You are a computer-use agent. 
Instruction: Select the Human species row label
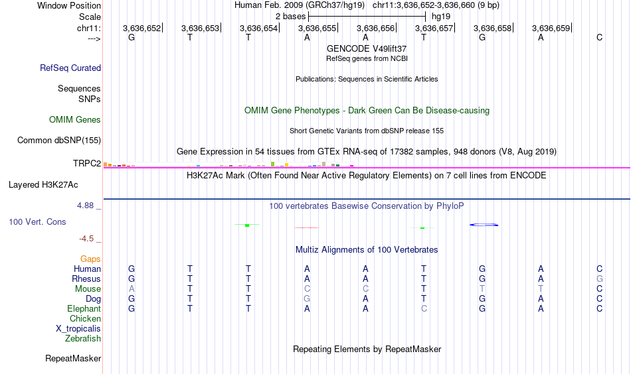[x=87, y=269]
